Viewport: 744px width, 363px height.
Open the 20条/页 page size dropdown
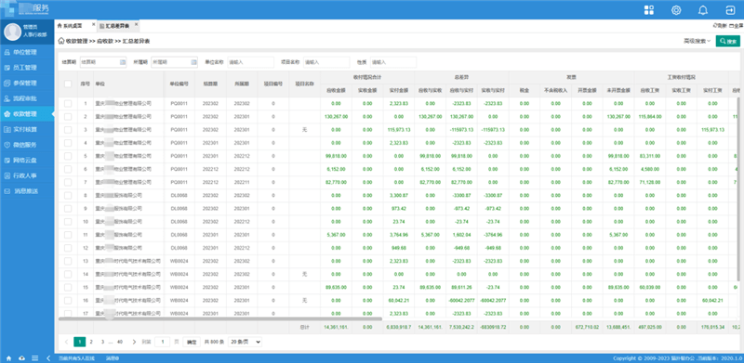(245, 342)
